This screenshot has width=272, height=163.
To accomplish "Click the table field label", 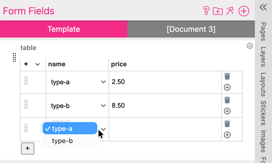I will pyautogui.click(x=28, y=48).
